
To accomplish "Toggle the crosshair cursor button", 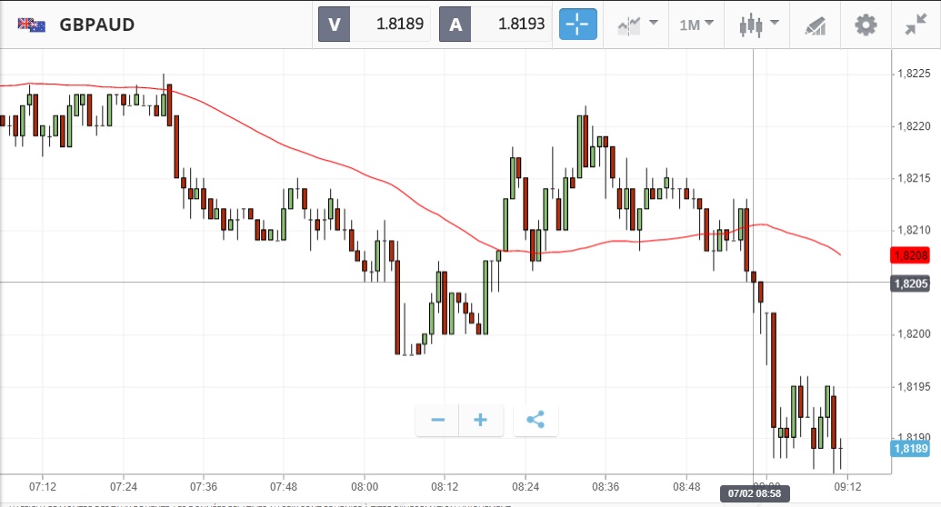I will (x=578, y=25).
